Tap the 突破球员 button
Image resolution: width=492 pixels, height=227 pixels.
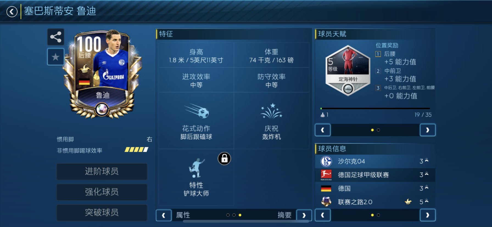pyautogui.click(x=102, y=212)
